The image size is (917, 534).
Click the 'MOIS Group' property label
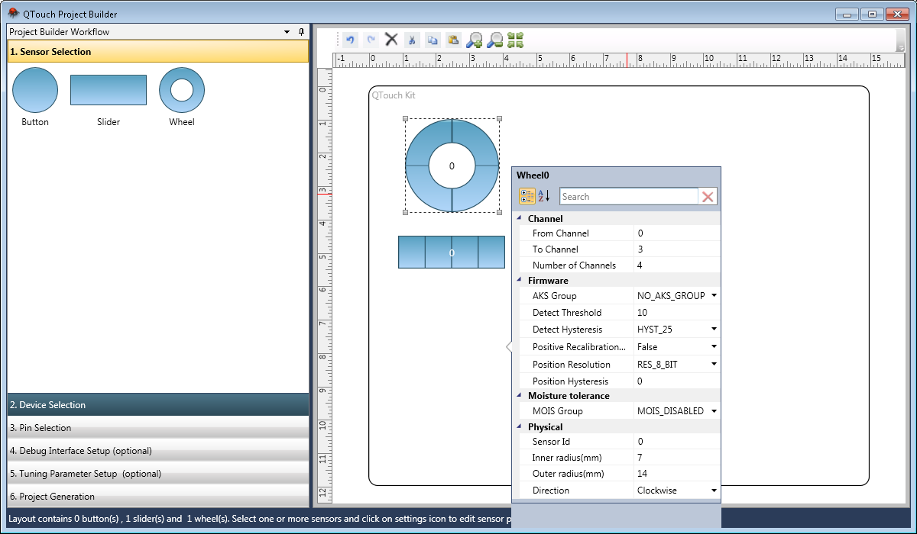point(558,411)
